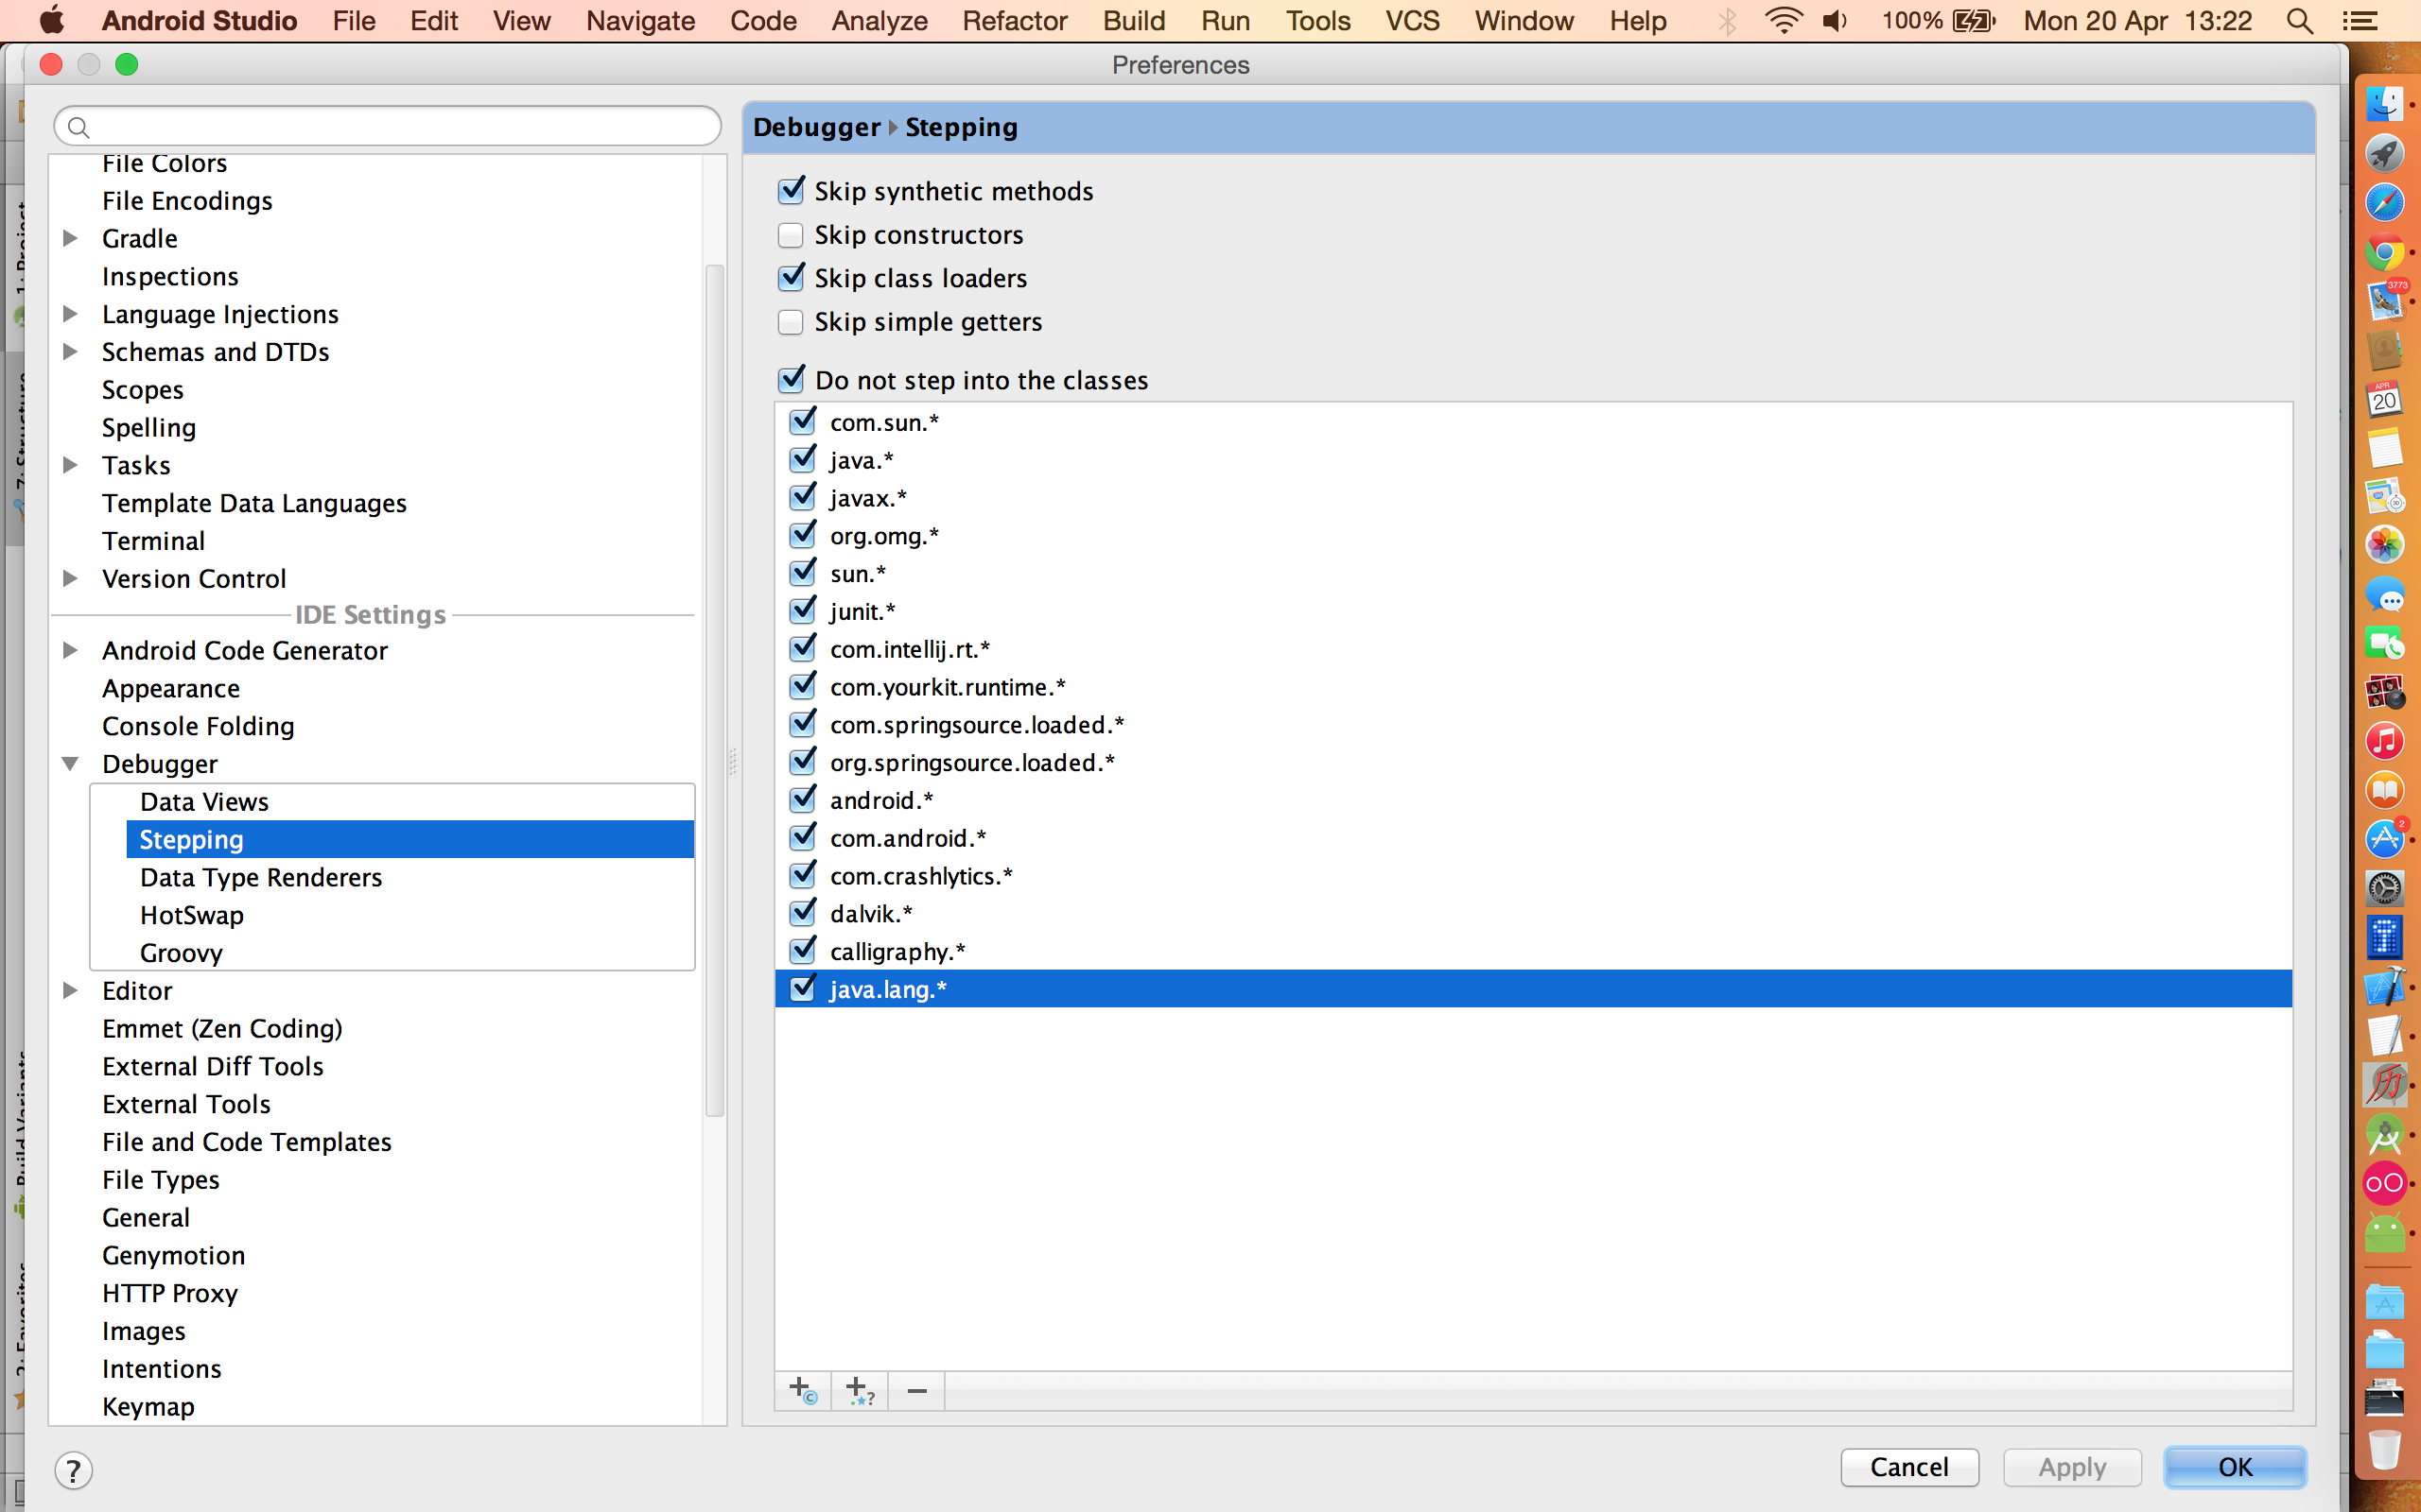Uncheck the junit.* class filter

(x=803, y=611)
